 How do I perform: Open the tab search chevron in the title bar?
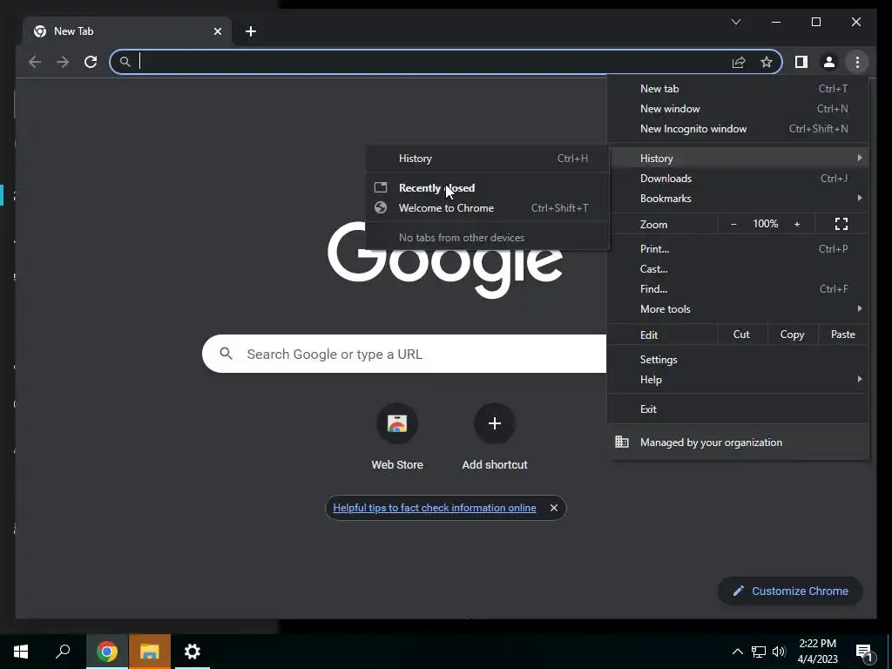click(735, 22)
